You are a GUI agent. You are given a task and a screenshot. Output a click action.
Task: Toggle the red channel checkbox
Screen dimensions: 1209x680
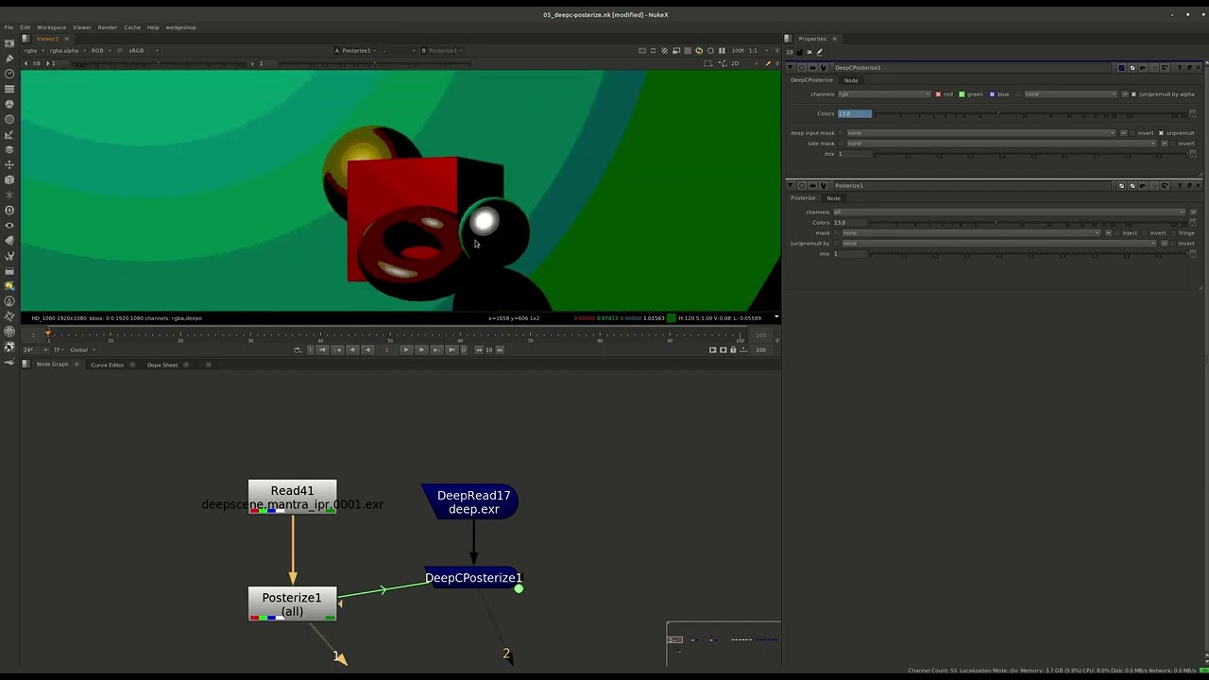[938, 94]
